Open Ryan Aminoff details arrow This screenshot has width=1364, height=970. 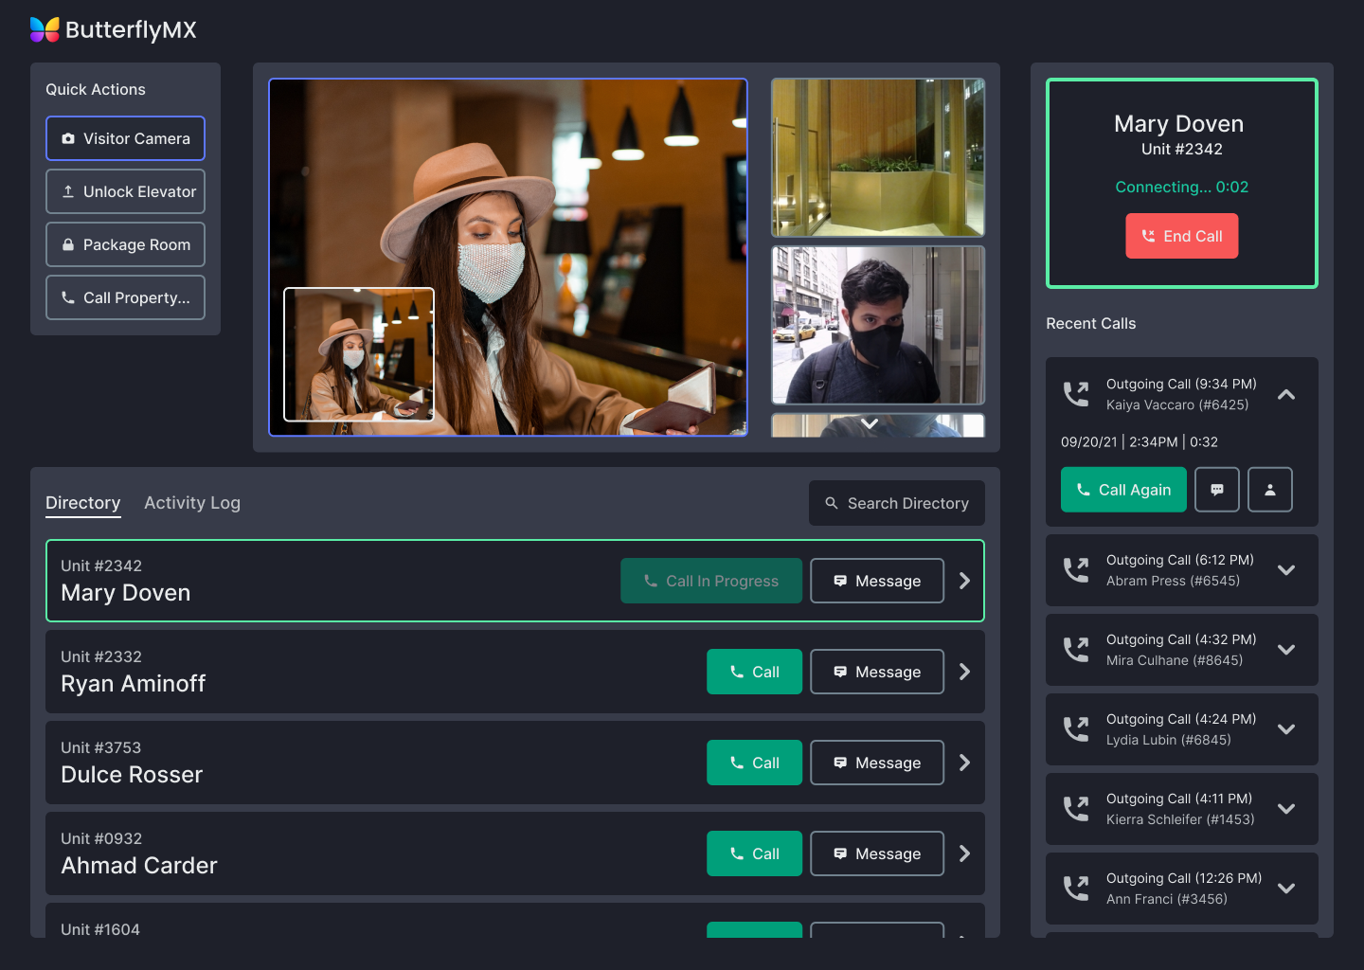(x=964, y=672)
